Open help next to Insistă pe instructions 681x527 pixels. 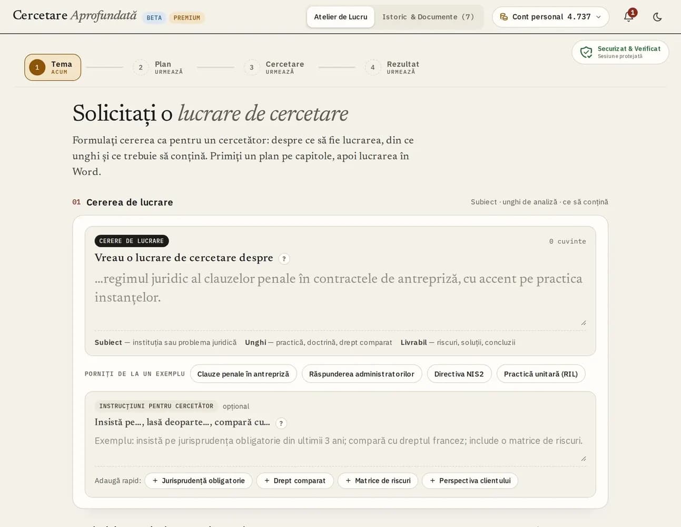(x=281, y=423)
